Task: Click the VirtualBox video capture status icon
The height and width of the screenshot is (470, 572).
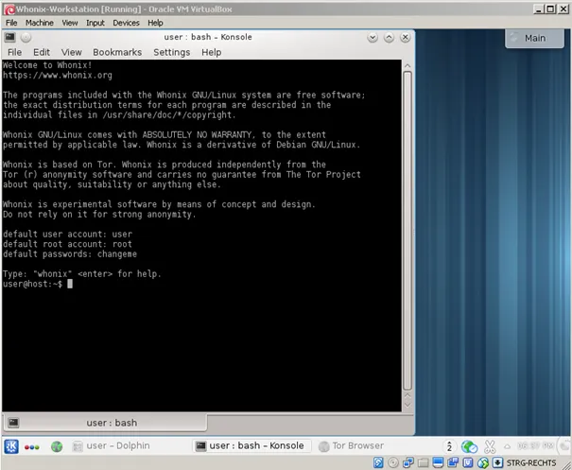Action: tap(453, 462)
